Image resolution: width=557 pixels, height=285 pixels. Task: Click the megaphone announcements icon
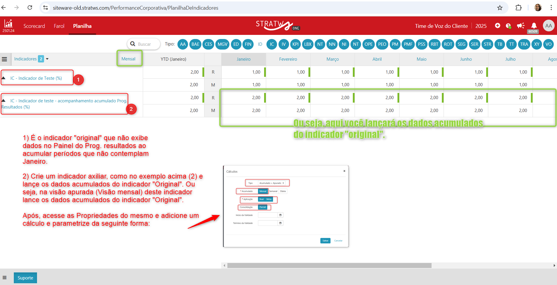tap(521, 26)
